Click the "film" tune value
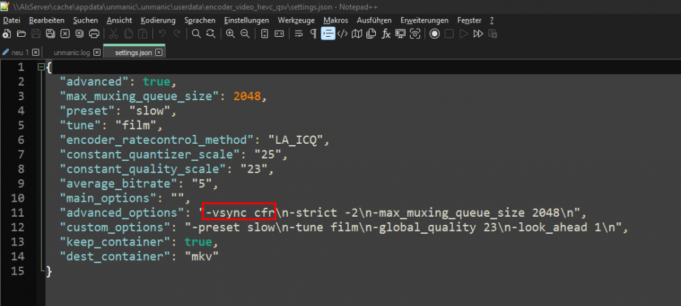The height and width of the screenshot is (306, 681). click(136, 125)
